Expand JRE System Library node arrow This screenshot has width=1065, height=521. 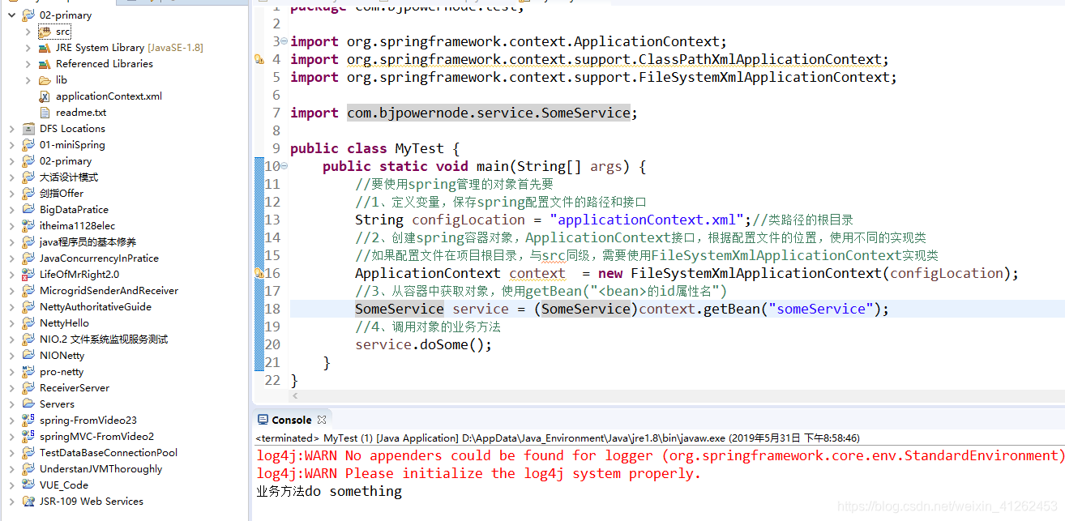pos(28,48)
